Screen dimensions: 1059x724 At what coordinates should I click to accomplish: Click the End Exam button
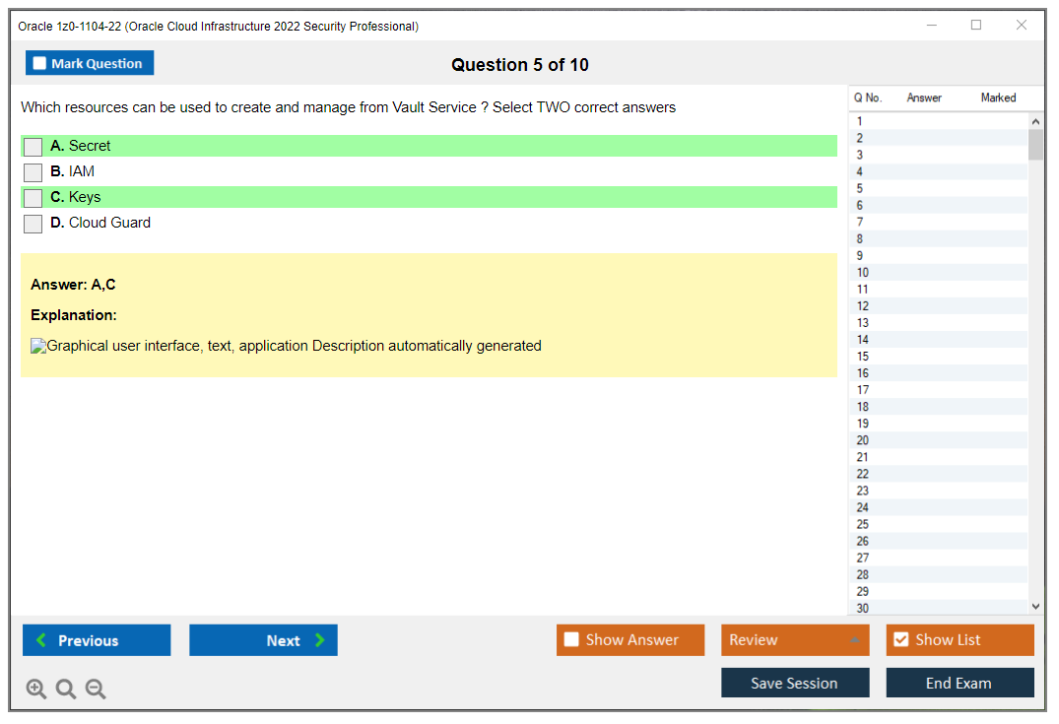(960, 683)
